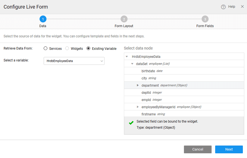Go to step 2 Form Layout
247x158 pixels.
(124, 19)
